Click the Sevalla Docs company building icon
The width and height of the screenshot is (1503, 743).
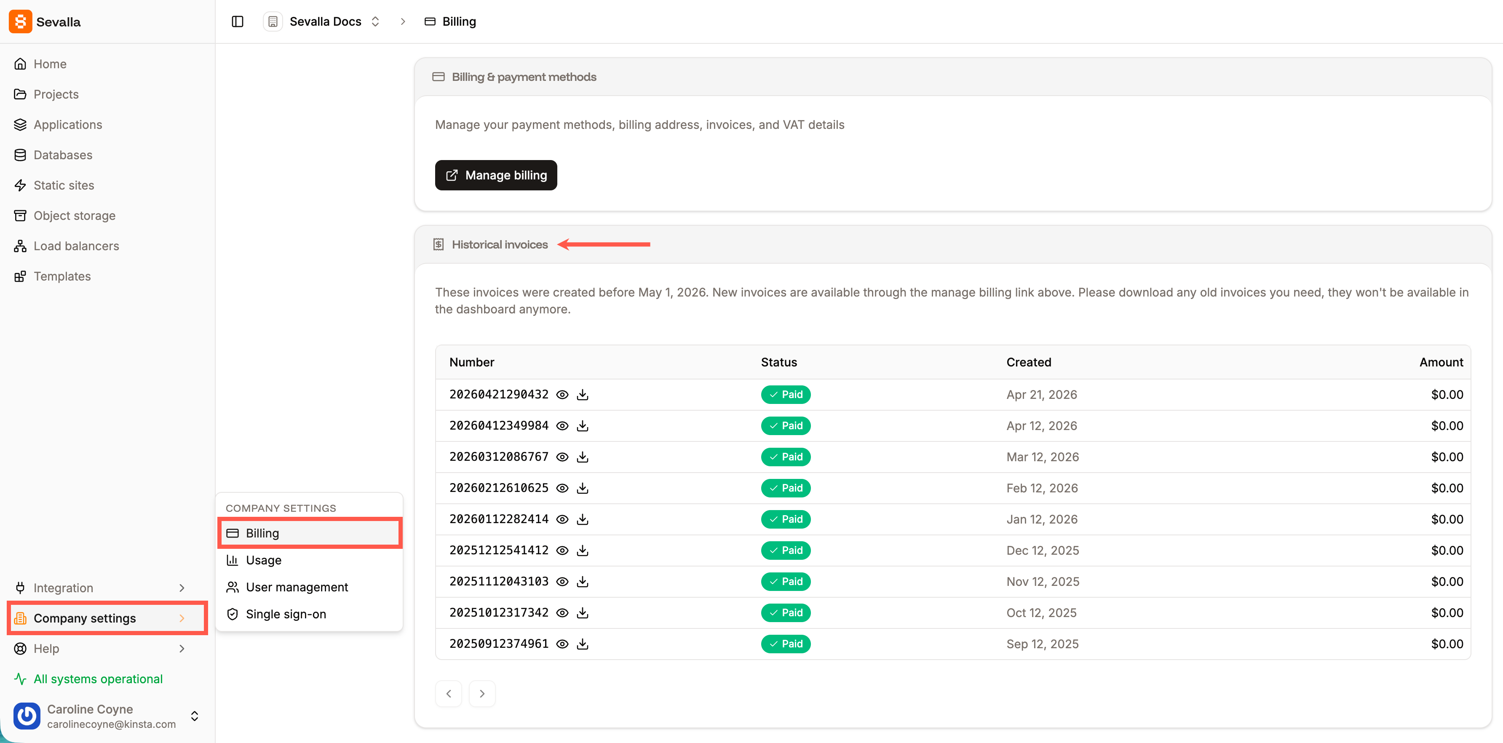pyautogui.click(x=273, y=21)
